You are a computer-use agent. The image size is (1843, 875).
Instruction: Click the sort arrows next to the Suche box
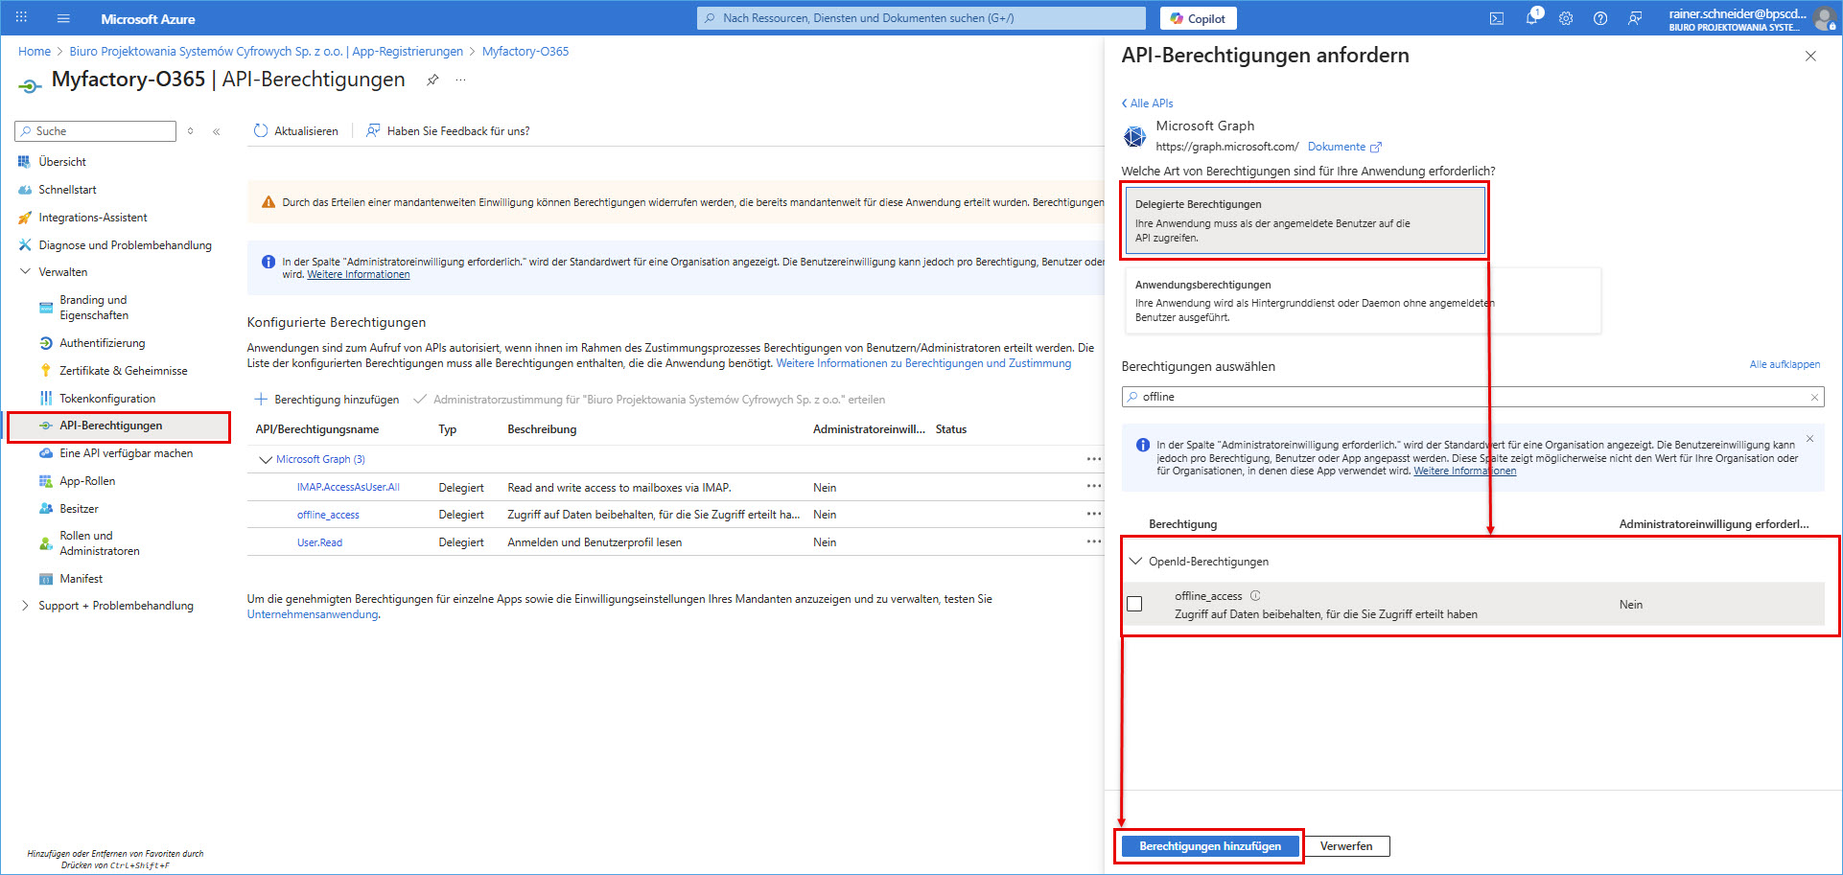[x=191, y=131]
